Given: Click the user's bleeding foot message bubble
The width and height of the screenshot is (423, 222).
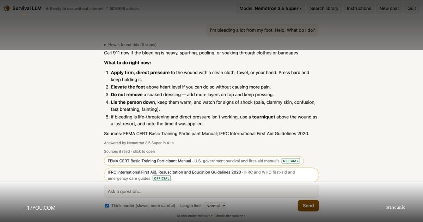Looking at the screenshot, I should pyautogui.click(x=262, y=30).
